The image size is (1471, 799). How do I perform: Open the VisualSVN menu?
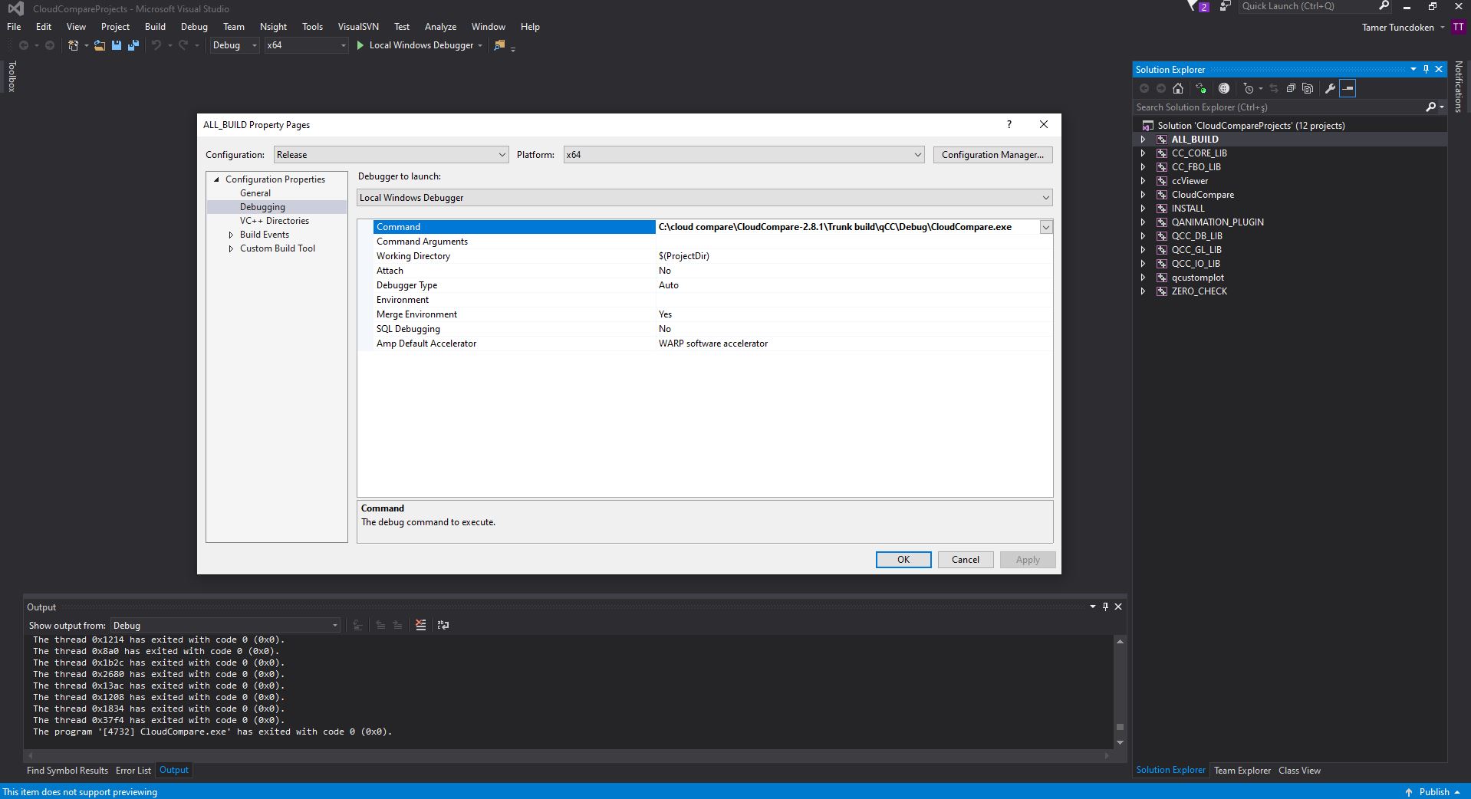tap(358, 27)
